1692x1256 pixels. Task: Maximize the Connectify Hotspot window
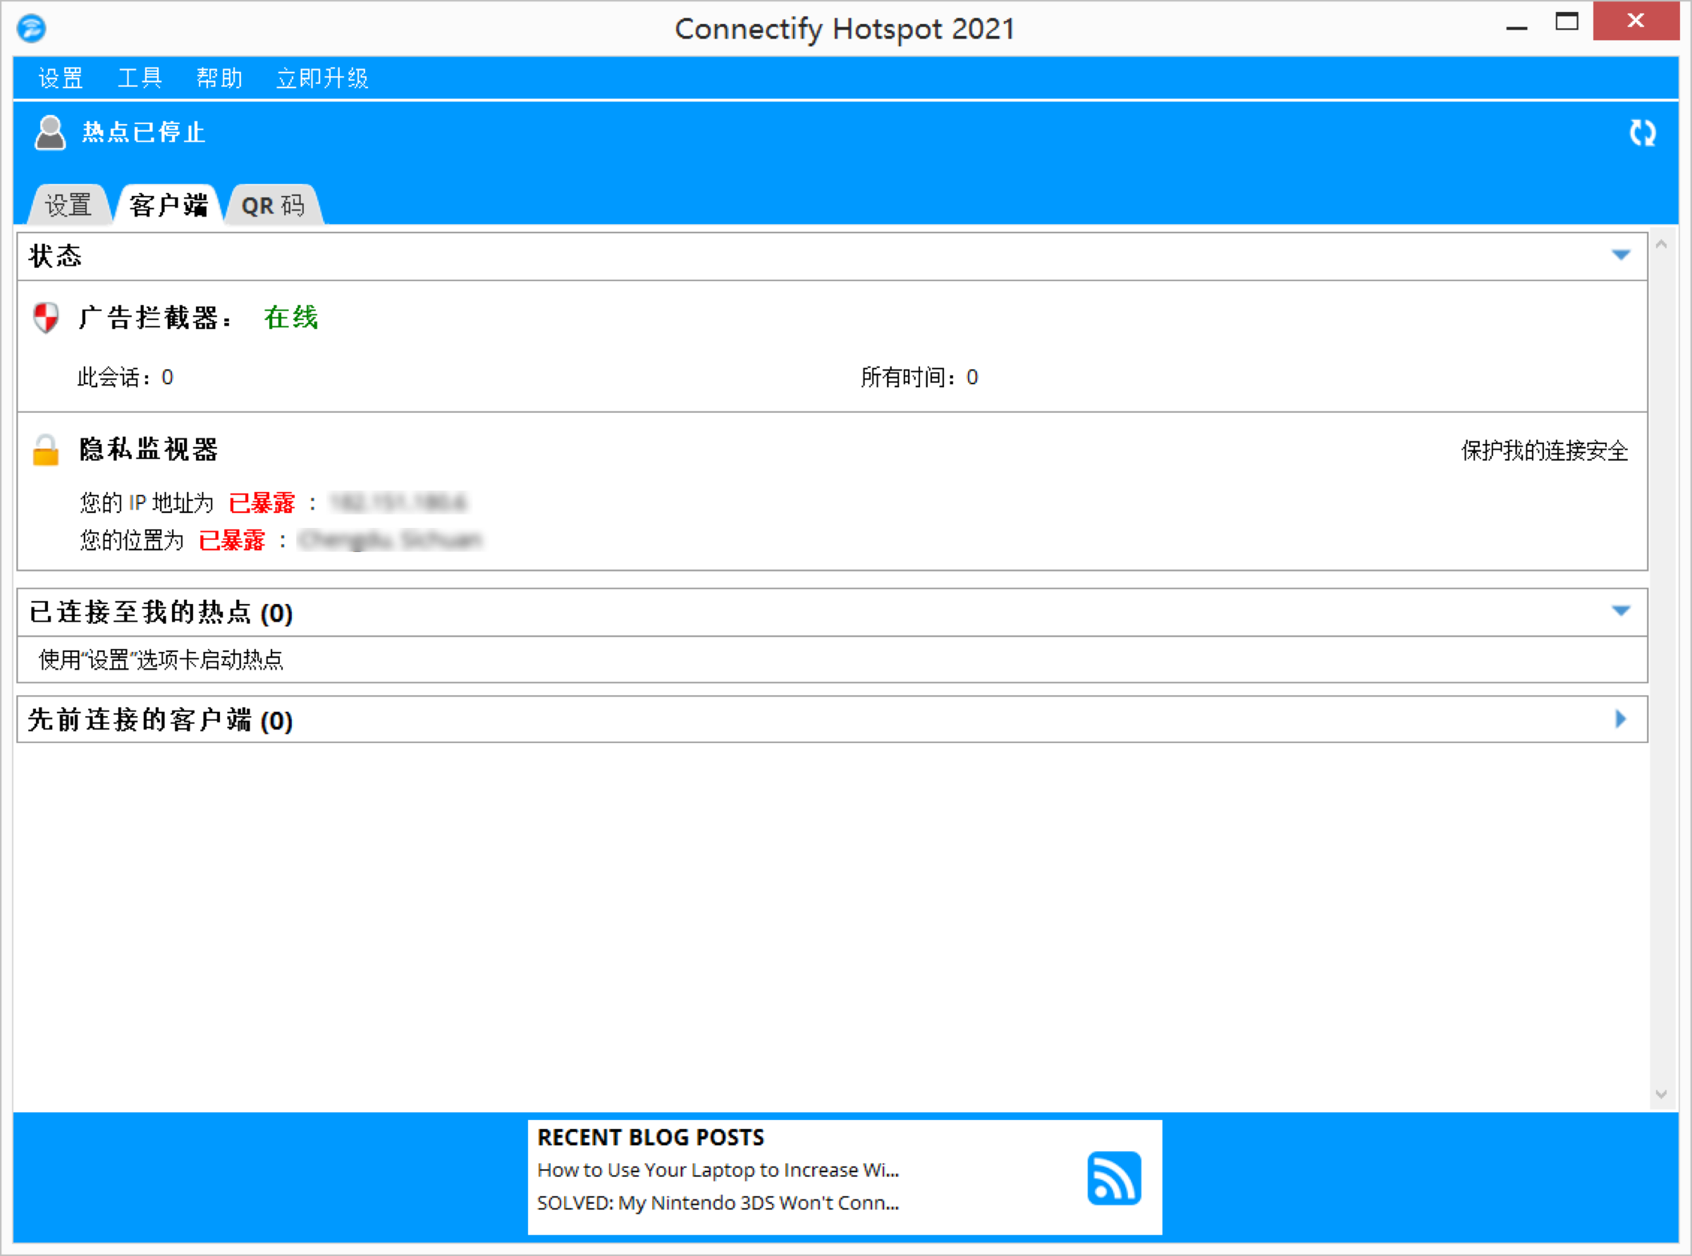[x=1567, y=21]
